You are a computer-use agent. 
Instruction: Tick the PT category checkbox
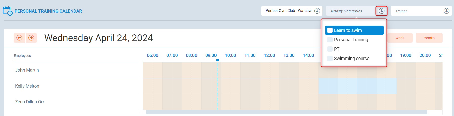(x=330, y=49)
